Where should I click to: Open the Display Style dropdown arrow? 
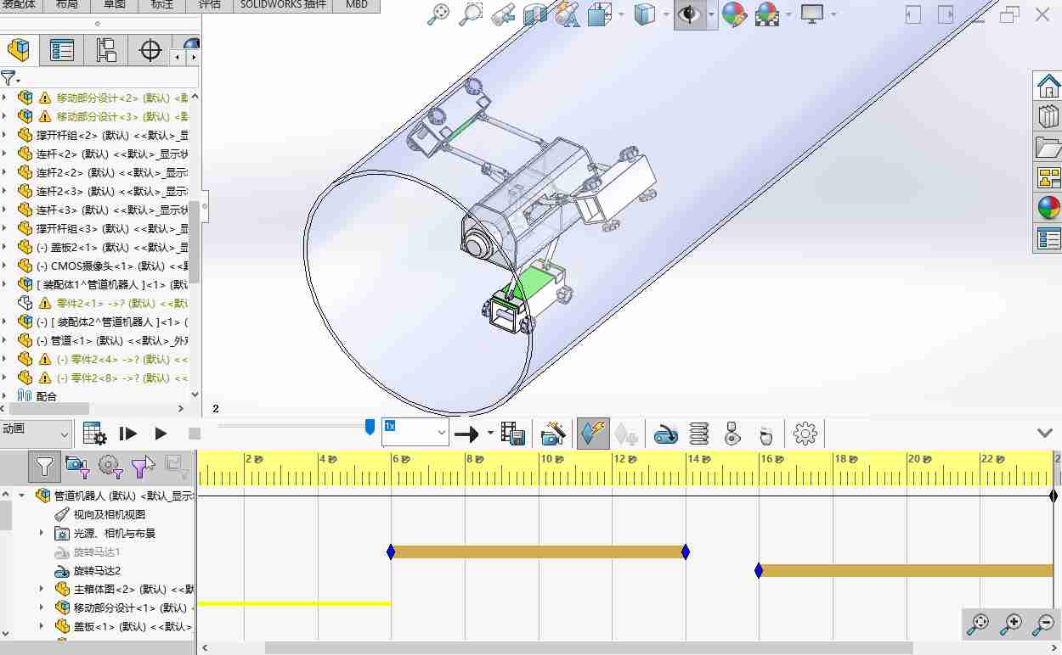click(666, 14)
